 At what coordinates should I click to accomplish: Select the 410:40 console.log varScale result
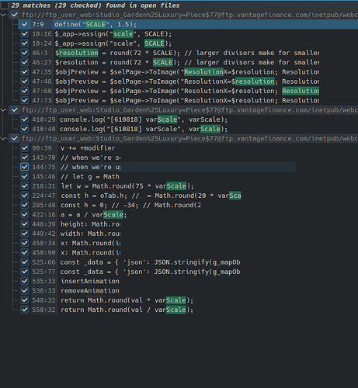click(x=144, y=129)
